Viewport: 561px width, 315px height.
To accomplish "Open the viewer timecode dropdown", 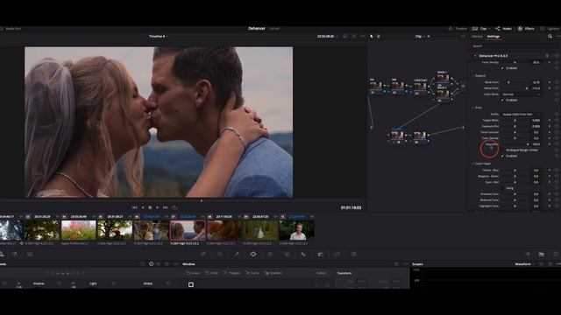I will point(327,37).
